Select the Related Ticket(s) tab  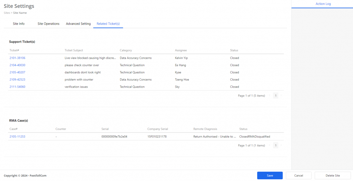tap(108, 24)
